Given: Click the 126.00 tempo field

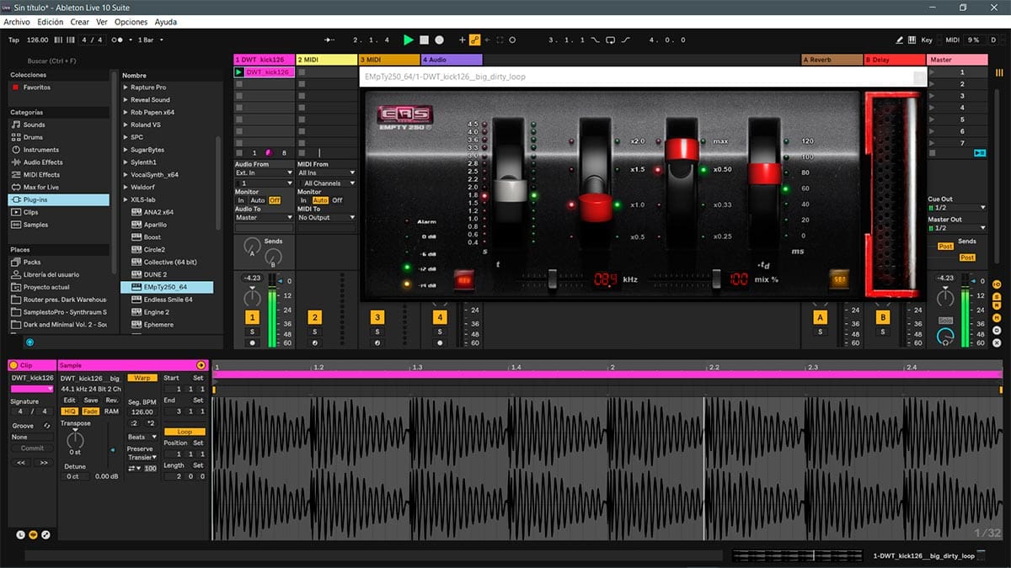Looking at the screenshot, I should point(38,40).
